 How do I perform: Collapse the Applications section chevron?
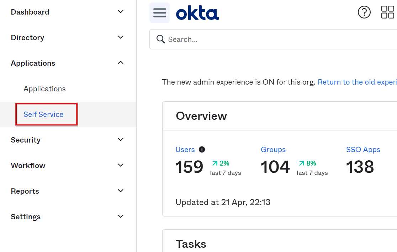click(x=121, y=63)
